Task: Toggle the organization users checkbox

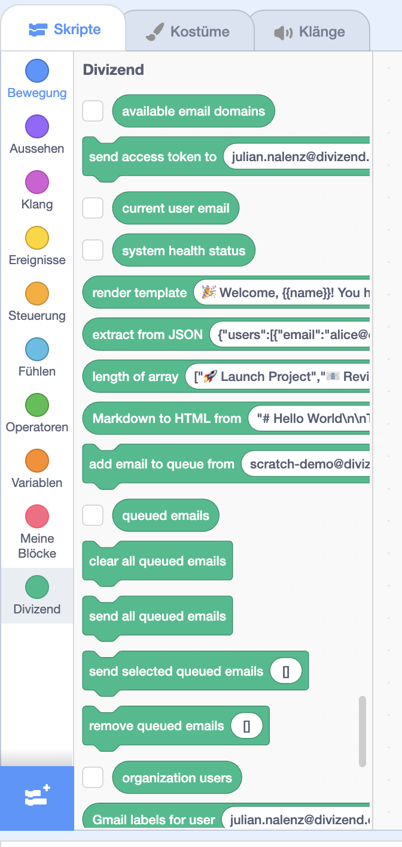Action: click(93, 778)
